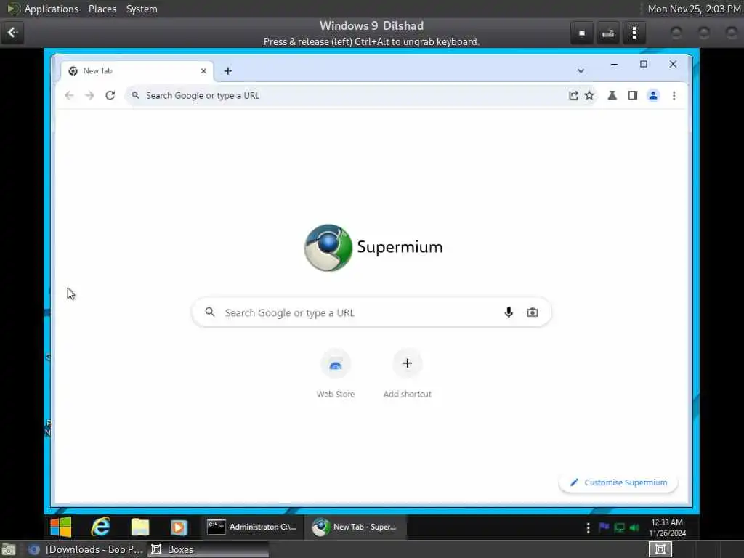
Task: Click the show desktop icon in bottom panel
Action: (x=9, y=549)
